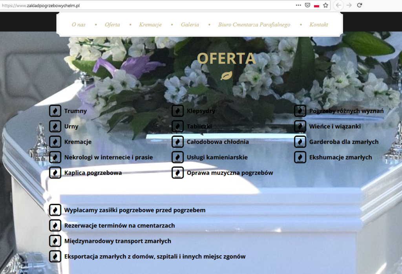Image resolution: width=402 pixels, height=274 pixels.
Task: Click Wypłacamy zasiłki pogrzebowe przed pogrzebem text
Action: (x=135, y=210)
